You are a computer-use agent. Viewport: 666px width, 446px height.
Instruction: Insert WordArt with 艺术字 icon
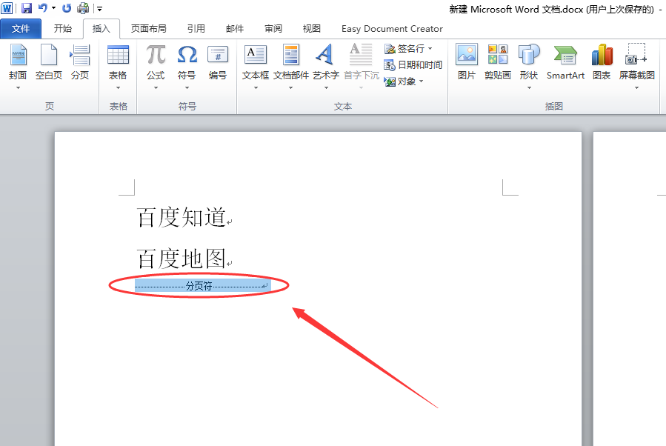tap(326, 56)
